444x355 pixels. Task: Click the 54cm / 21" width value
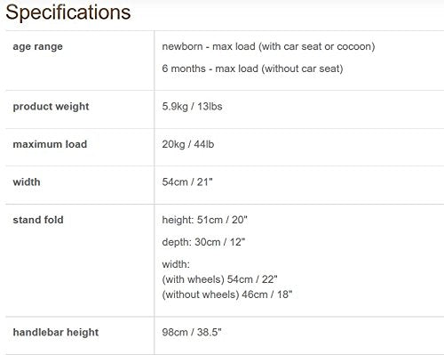click(x=187, y=182)
